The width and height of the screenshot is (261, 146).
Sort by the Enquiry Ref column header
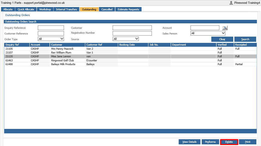click(x=17, y=45)
